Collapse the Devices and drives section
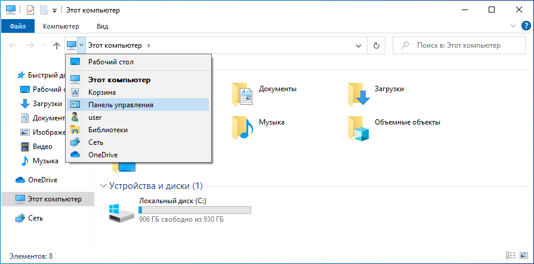This screenshot has width=534, height=264. [105, 186]
